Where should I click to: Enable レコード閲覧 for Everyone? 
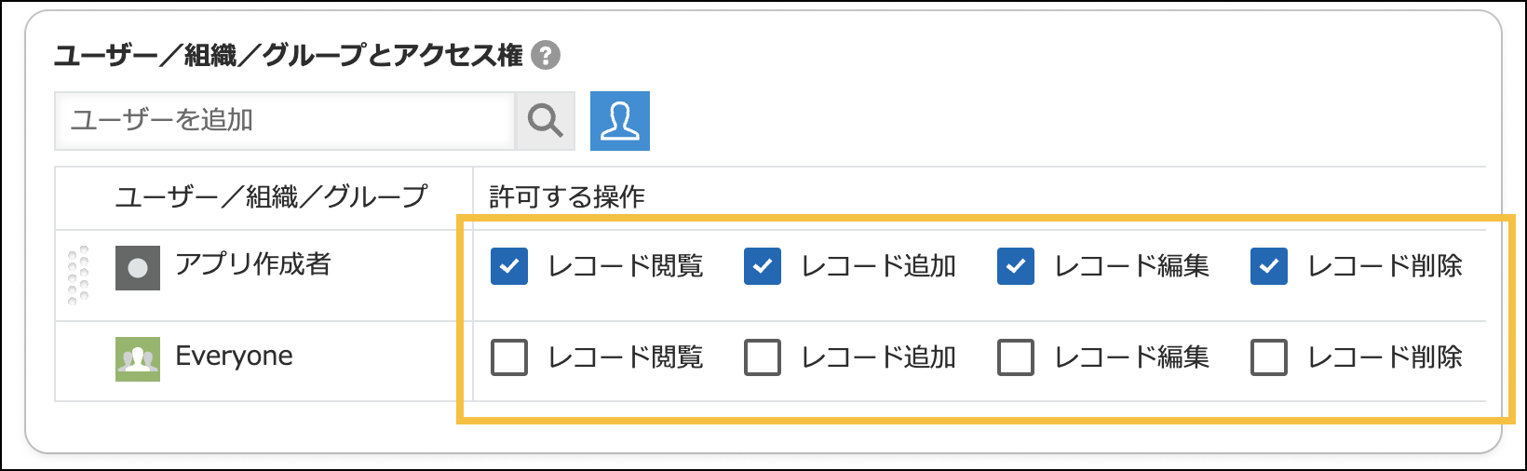pos(509,357)
